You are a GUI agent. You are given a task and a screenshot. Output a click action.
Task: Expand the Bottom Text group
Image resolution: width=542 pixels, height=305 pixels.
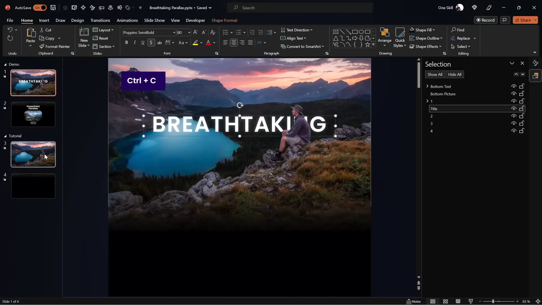pos(427,86)
